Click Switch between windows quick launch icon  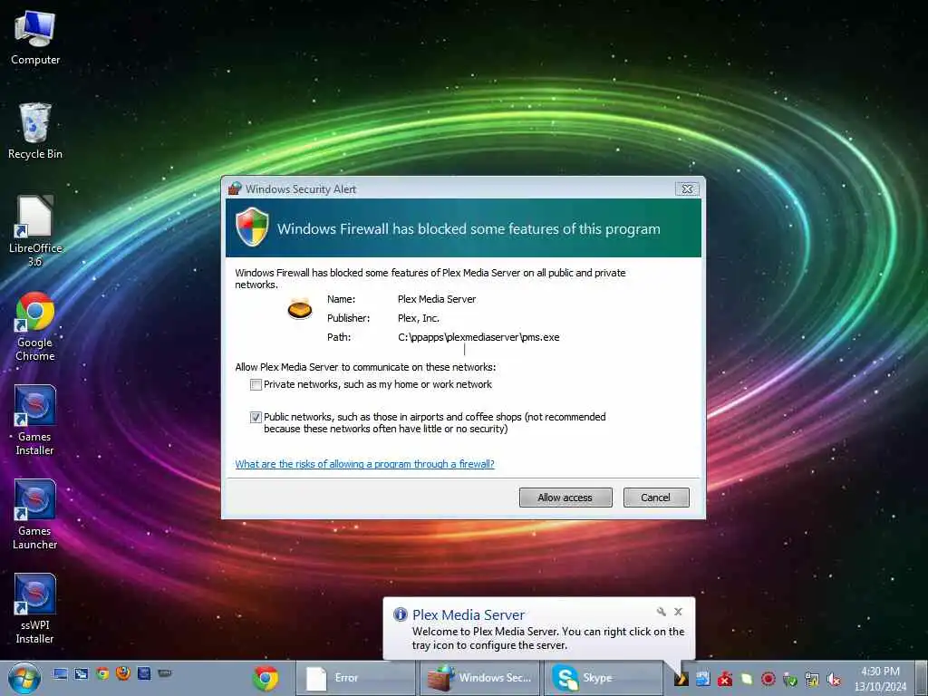(x=81, y=673)
